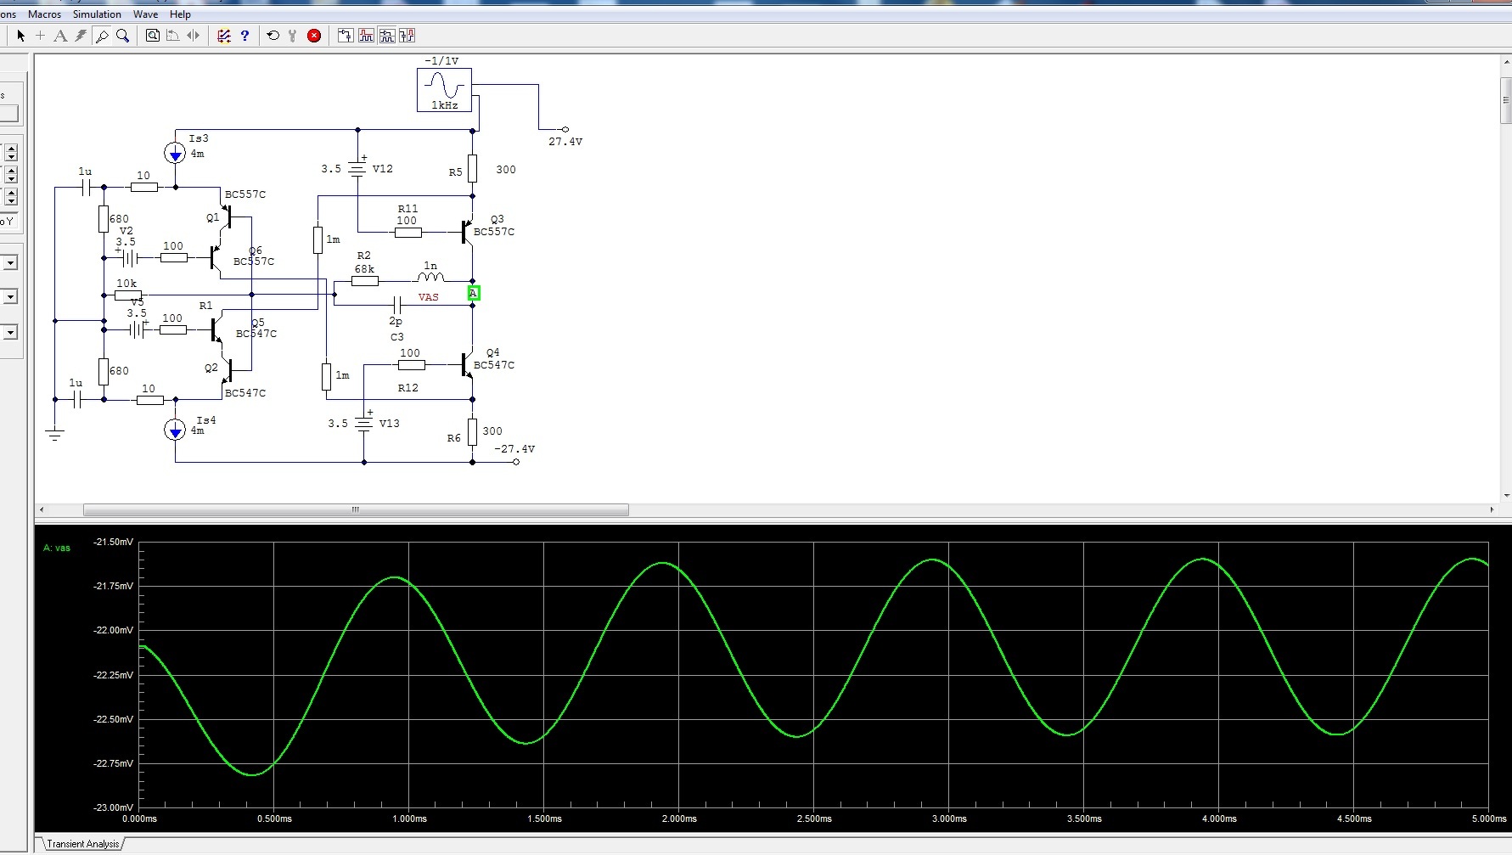Click the red VAS node label
The height and width of the screenshot is (855, 1512).
[429, 297]
